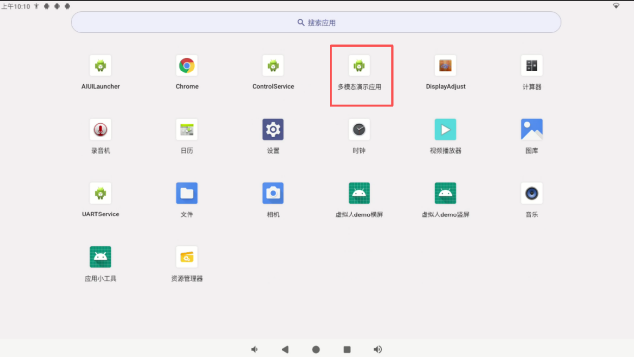Open the 文件 files app
The image size is (634, 357).
click(x=187, y=193)
